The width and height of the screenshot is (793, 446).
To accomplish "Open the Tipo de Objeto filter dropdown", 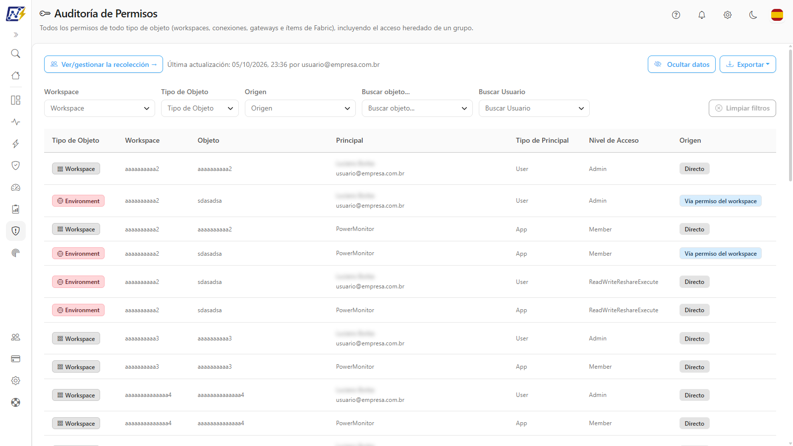I will click(x=200, y=109).
